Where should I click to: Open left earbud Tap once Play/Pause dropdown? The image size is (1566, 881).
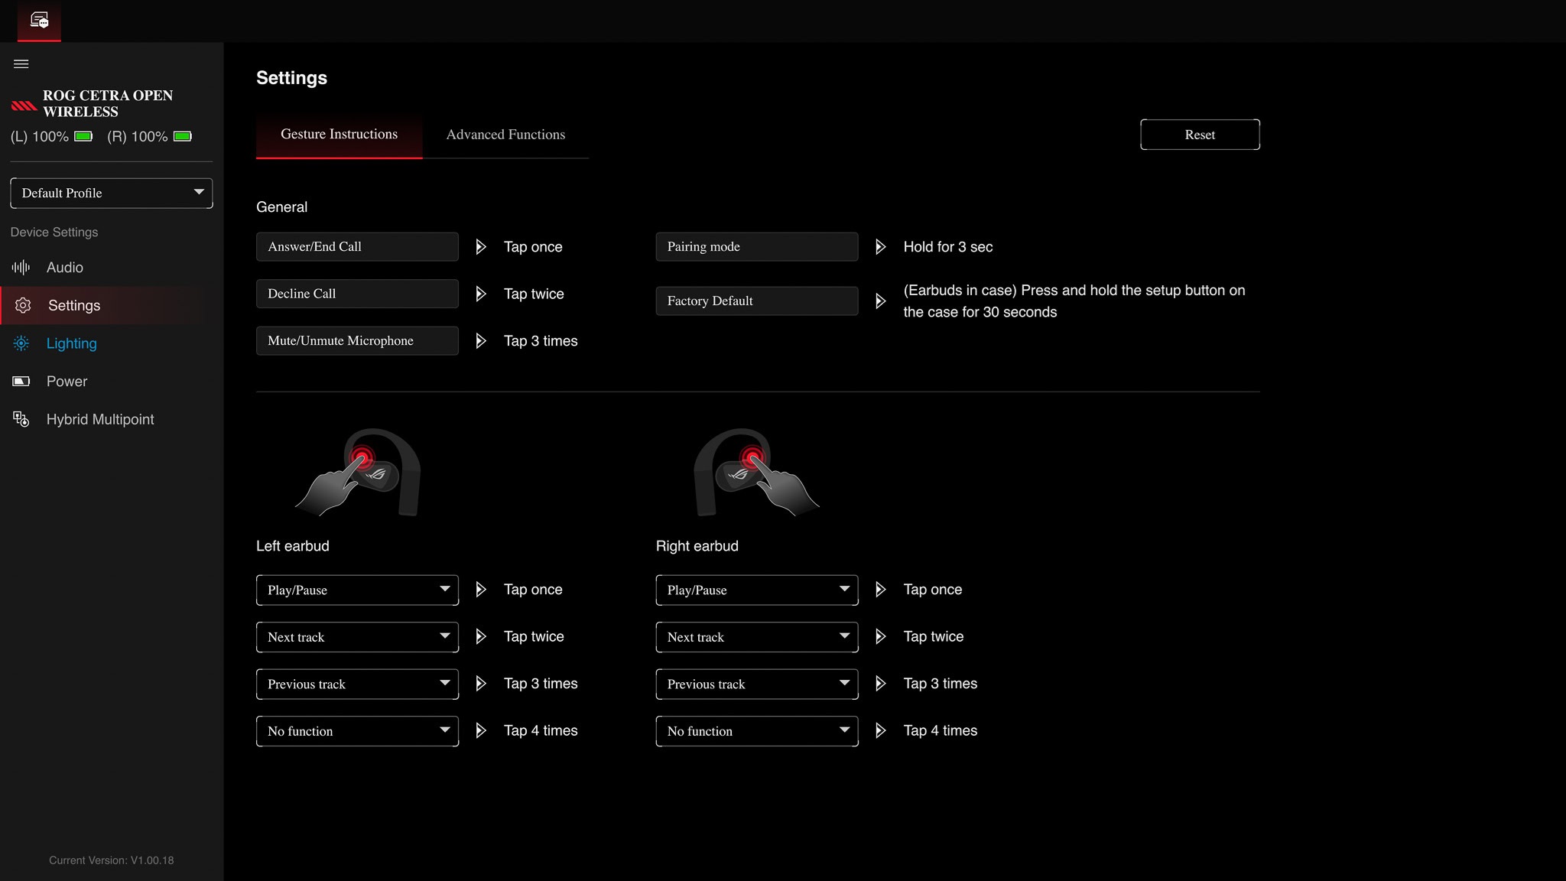[x=357, y=590]
